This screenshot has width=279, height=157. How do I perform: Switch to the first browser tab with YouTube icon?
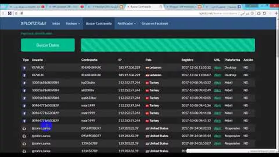[x=27, y=7]
